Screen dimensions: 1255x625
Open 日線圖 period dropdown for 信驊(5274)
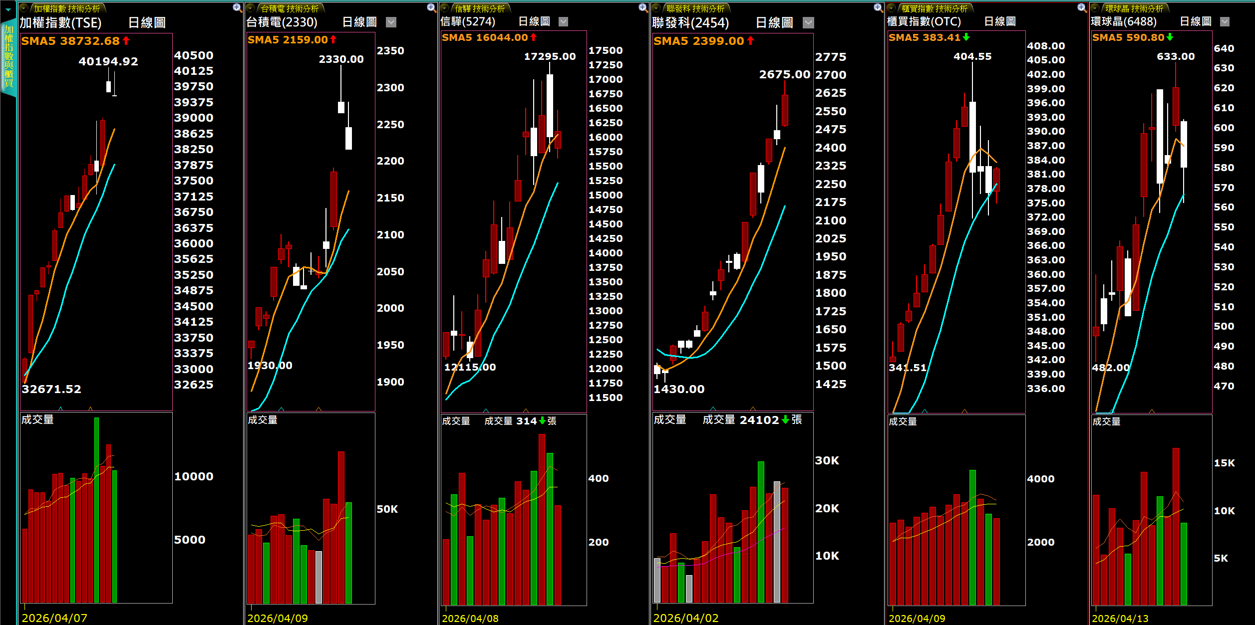pyautogui.click(x=563, y=21)
